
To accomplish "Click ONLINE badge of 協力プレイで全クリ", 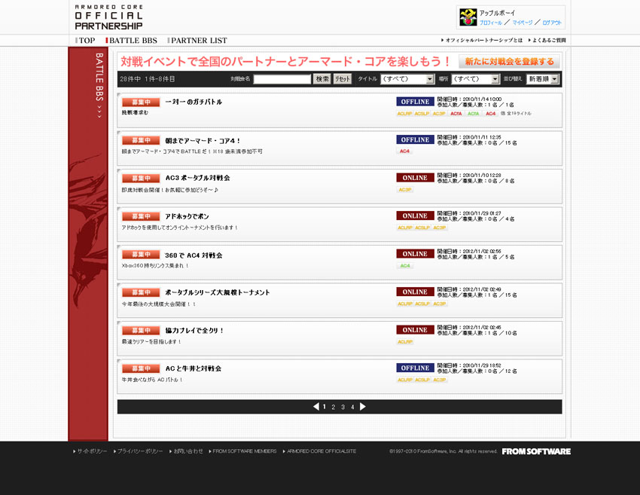I will point(415,329).
